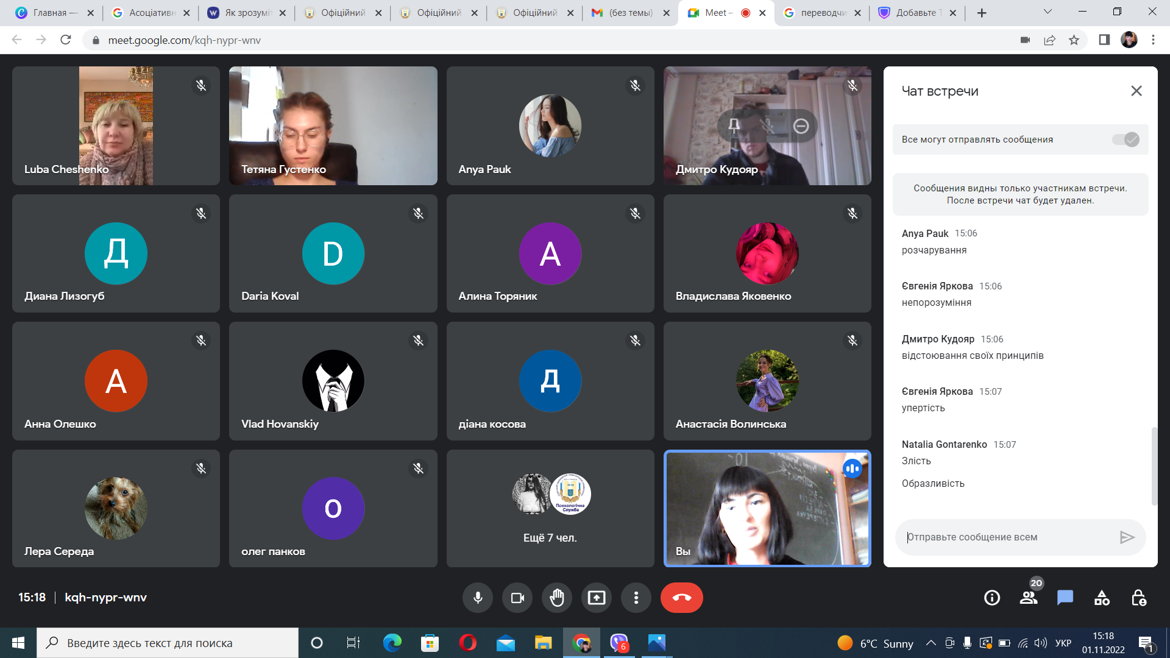Viewport: 1170px width, 658px height.
Task: Open meeting details info icon
Action: 991,598
